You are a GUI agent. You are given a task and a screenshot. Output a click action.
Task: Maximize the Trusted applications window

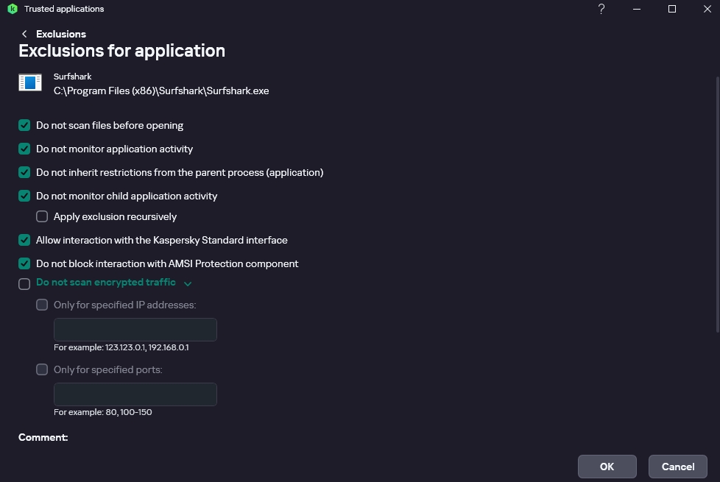point(671,9)
